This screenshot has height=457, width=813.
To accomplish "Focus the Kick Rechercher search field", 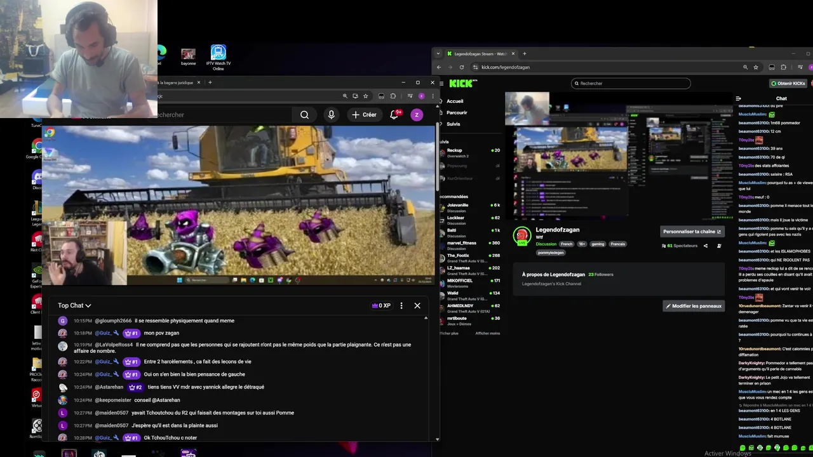I will pos(631,83).
